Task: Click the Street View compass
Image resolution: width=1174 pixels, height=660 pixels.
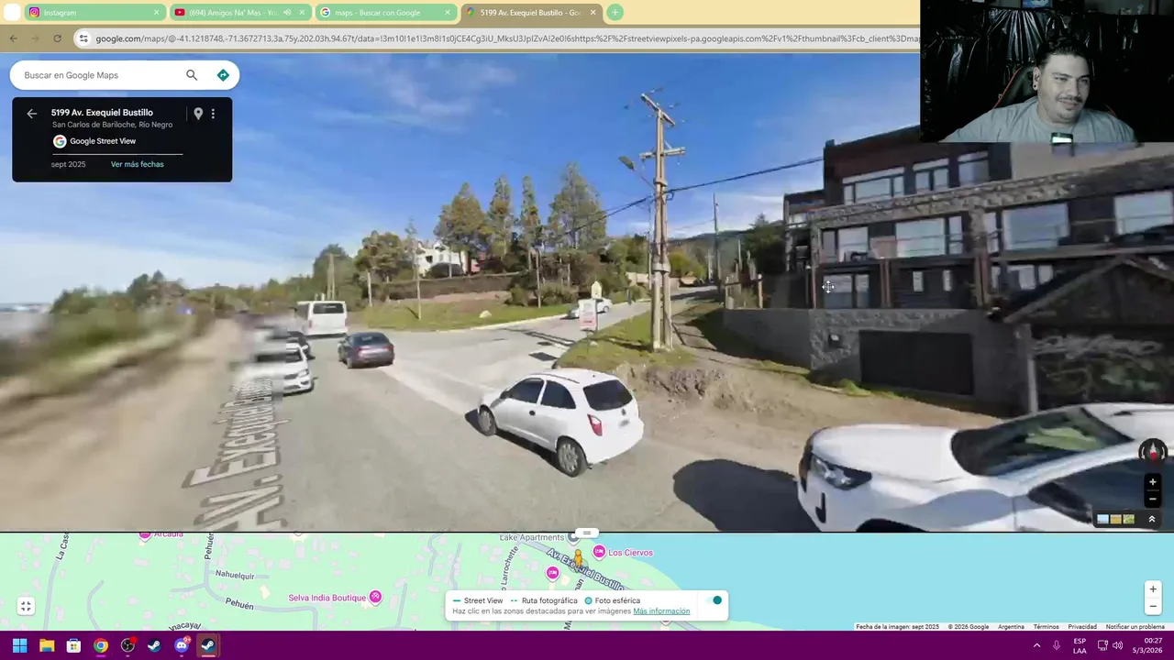Action: (x=1153, y=451)
